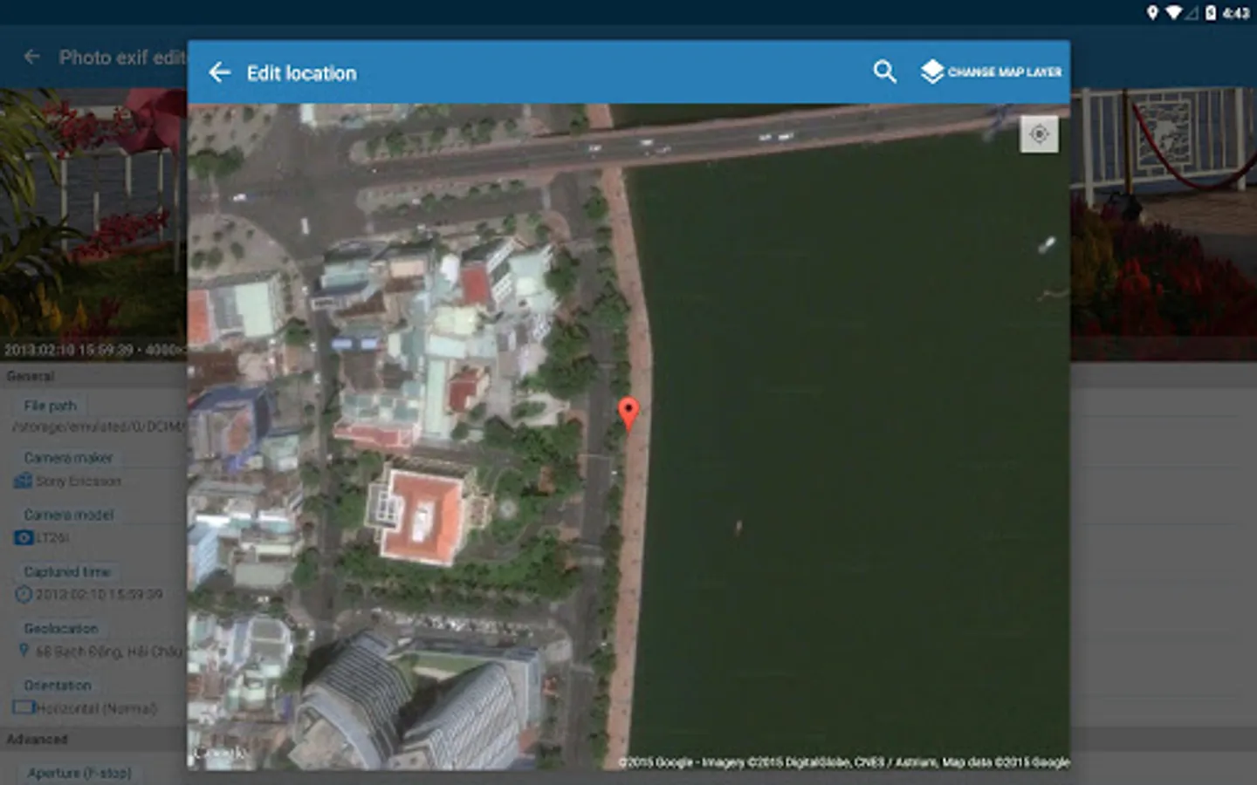Screen dimensions: 1257x785
Task: Click the 'Sony Ericsson' value
Action: point(79,481)
